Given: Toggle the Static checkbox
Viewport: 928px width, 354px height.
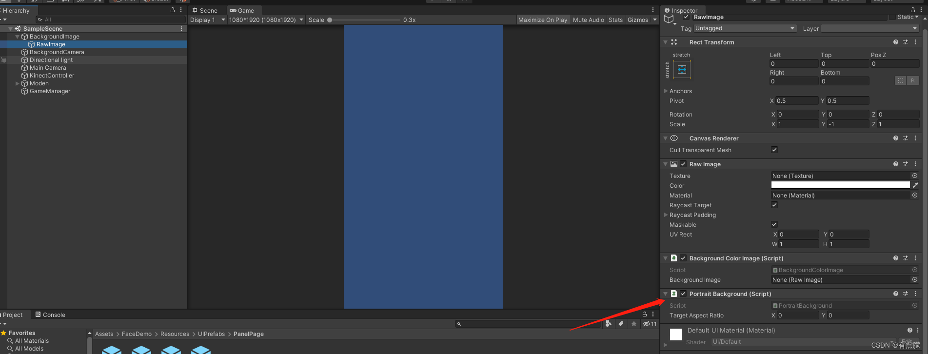Looking at the screenshot, I should tap(891, 17).
